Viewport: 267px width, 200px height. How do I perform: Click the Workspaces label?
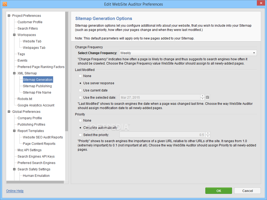(x=27, y=35)
